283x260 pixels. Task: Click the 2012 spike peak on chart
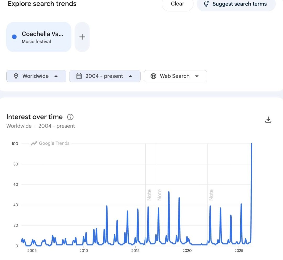pos(107,206)
